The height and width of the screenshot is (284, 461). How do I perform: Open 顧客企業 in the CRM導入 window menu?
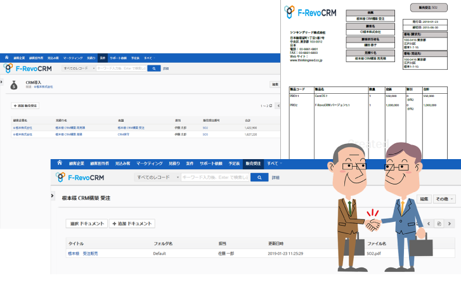pos(19,58)
